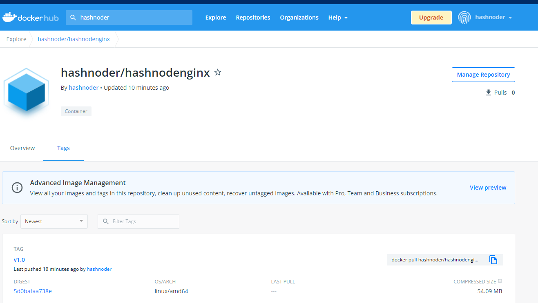Screen dimensions: 538x303
Task: Focus the top search field containing hashnoder
Action: [x=129, y=18]
